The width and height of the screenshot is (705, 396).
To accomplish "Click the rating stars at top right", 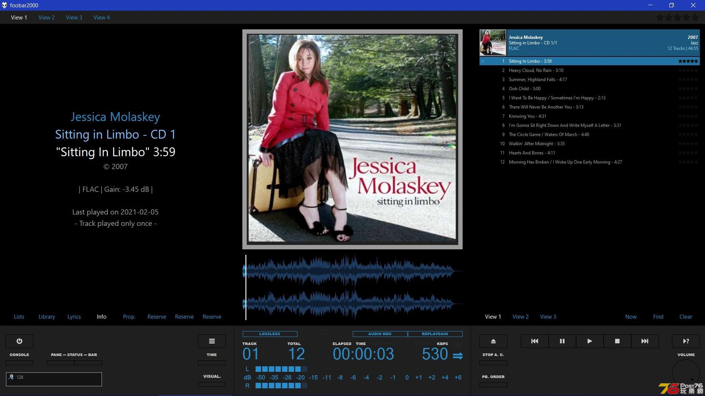I will click(x=677, y=17).
